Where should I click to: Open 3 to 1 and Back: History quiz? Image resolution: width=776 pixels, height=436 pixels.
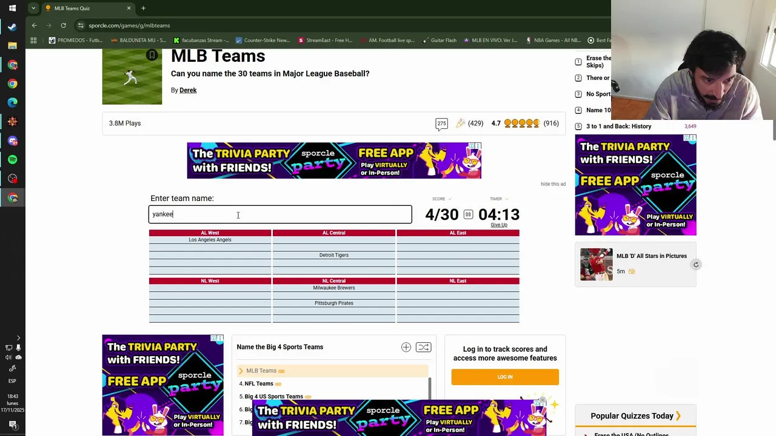[x=618, y=127]
